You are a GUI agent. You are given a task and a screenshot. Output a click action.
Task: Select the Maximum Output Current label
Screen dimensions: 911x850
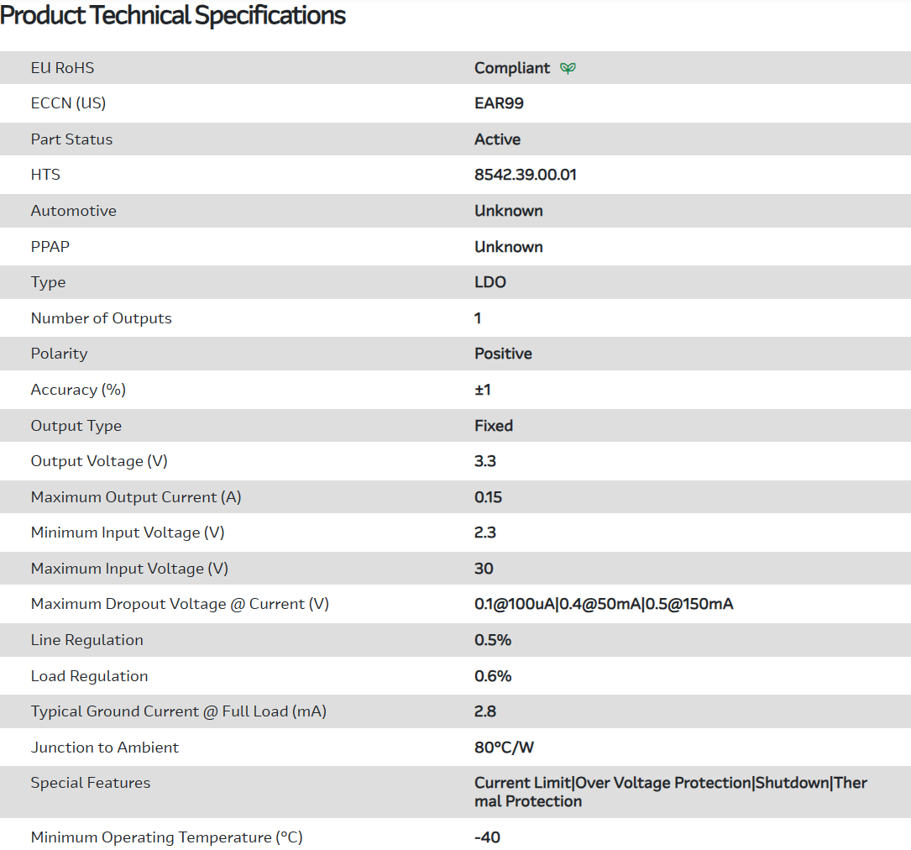136,497
